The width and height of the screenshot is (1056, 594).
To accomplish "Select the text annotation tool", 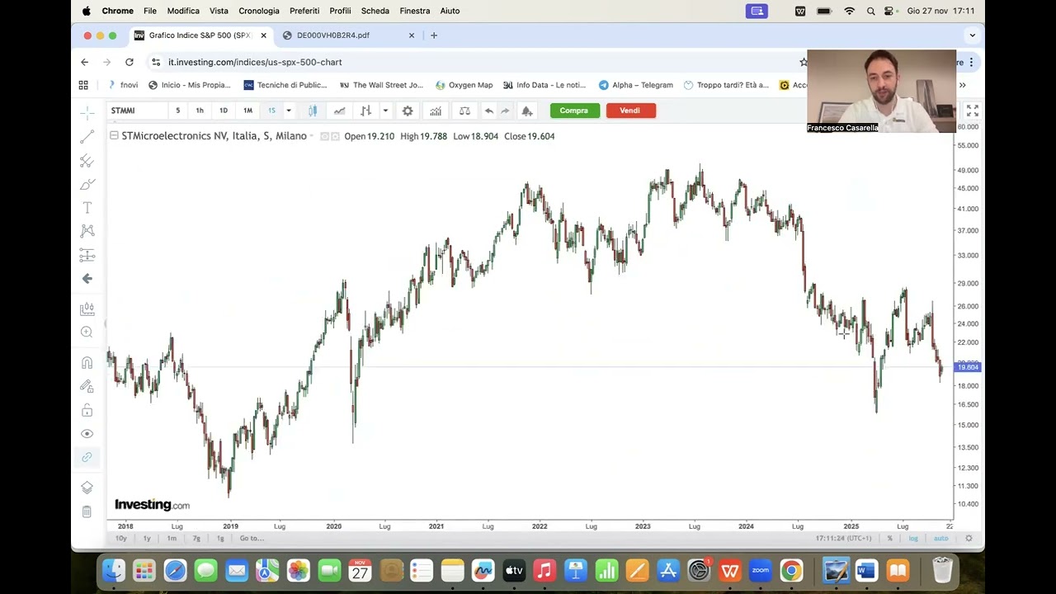I will pyautogui.click(x=87, y=208).
